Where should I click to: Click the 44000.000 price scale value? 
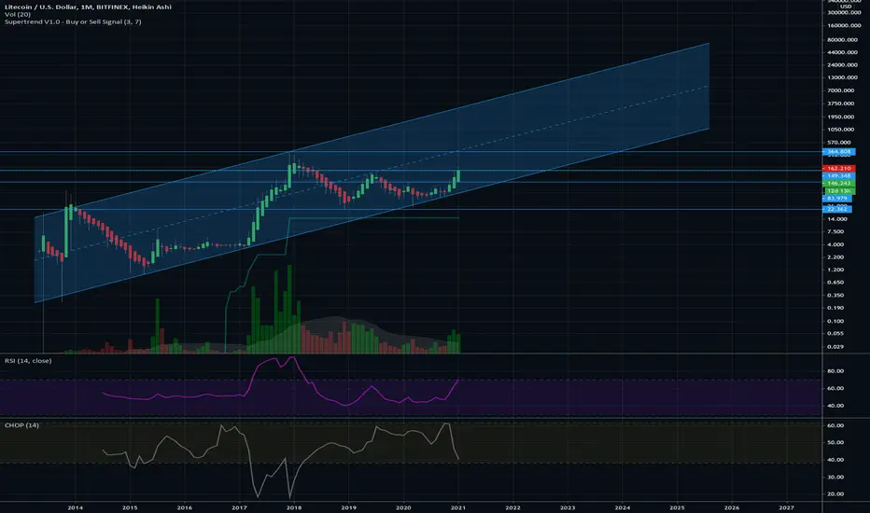pyautogui.click(x=842, y=52)
